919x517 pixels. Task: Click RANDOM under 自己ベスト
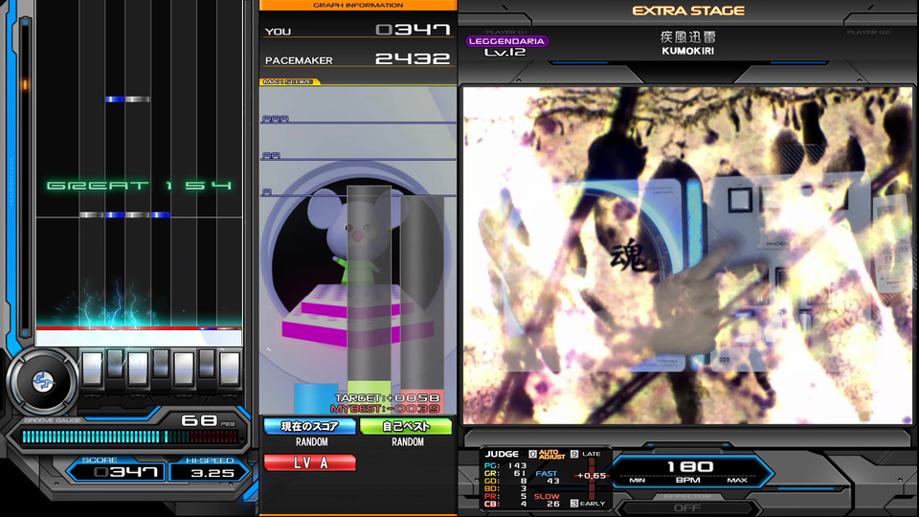(x=408, y=442)
